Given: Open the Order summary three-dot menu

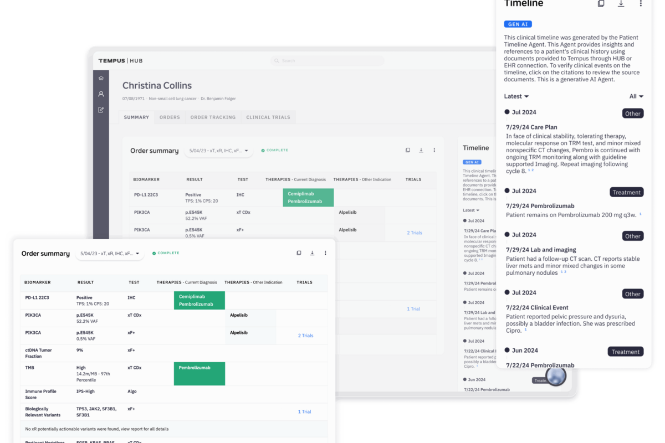Looking at the screenshot, I should (325, 253).
